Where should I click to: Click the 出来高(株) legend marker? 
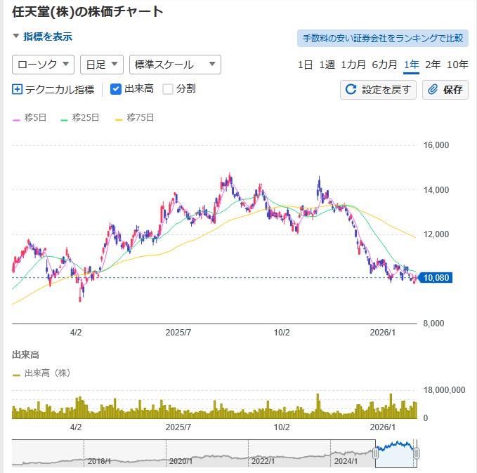coord(17,373)
